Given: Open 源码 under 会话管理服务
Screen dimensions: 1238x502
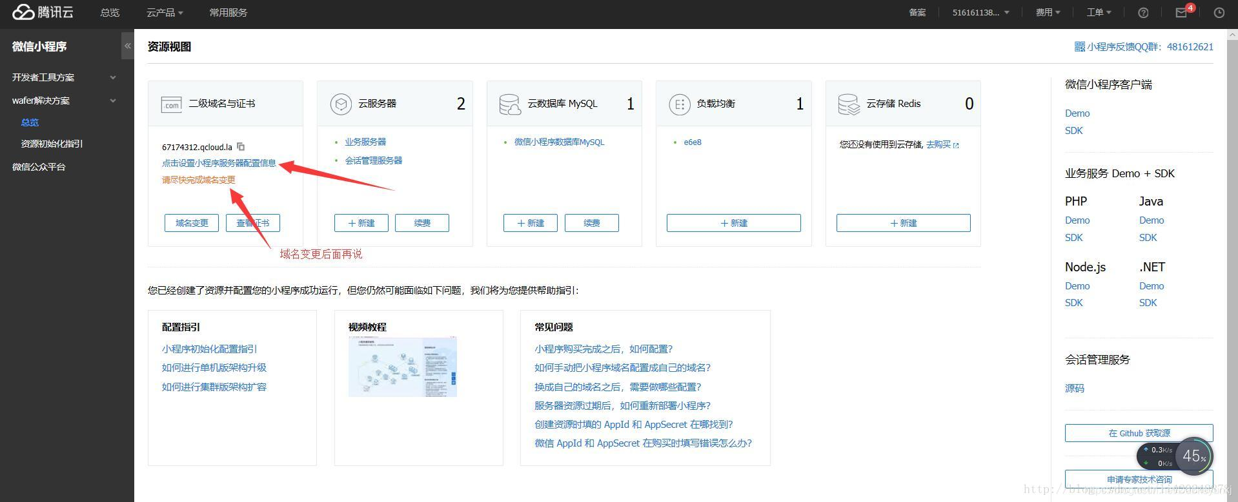Looking at the screenshot, I should (1075, 389).
